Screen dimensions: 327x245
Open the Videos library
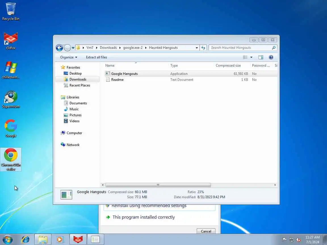(x=74, y=121)
